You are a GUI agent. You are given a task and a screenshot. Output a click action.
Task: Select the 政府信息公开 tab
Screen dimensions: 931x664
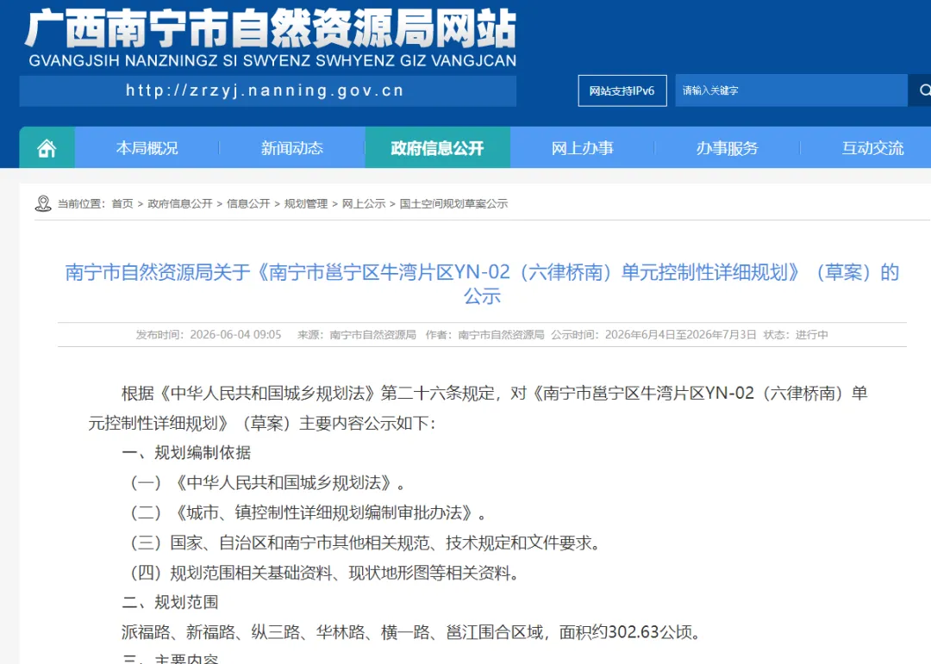[x=438, y=148]
